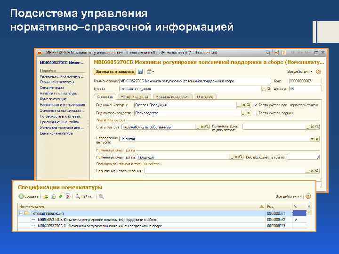Open Назначения использования in the navigation panel

tap(62, 105)
